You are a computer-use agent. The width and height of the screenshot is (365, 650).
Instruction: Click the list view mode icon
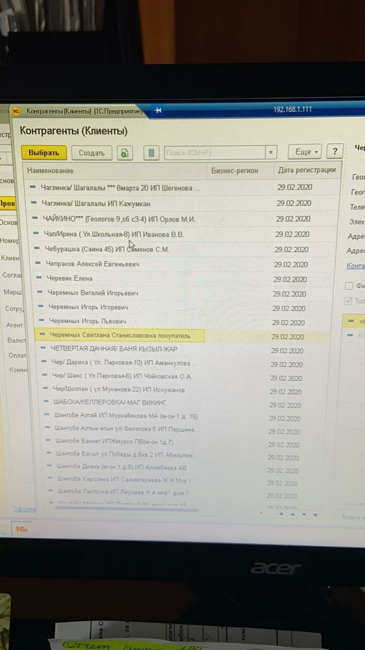(151, 153)
